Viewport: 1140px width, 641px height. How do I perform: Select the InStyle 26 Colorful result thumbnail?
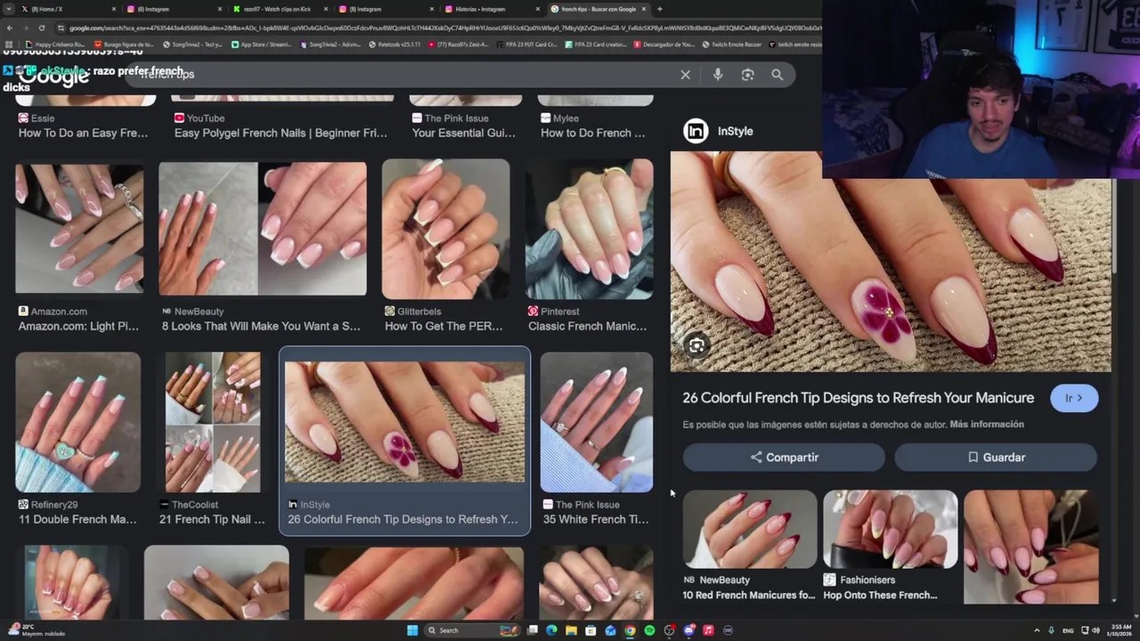click(x=405, y=422)
